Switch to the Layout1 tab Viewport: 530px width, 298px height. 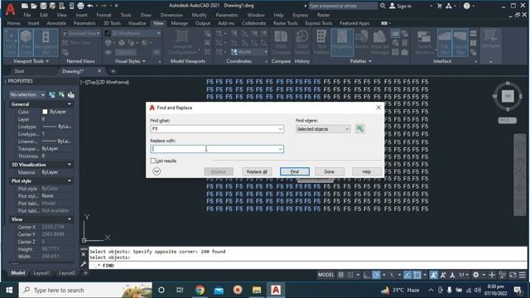(x=42, y=273)
